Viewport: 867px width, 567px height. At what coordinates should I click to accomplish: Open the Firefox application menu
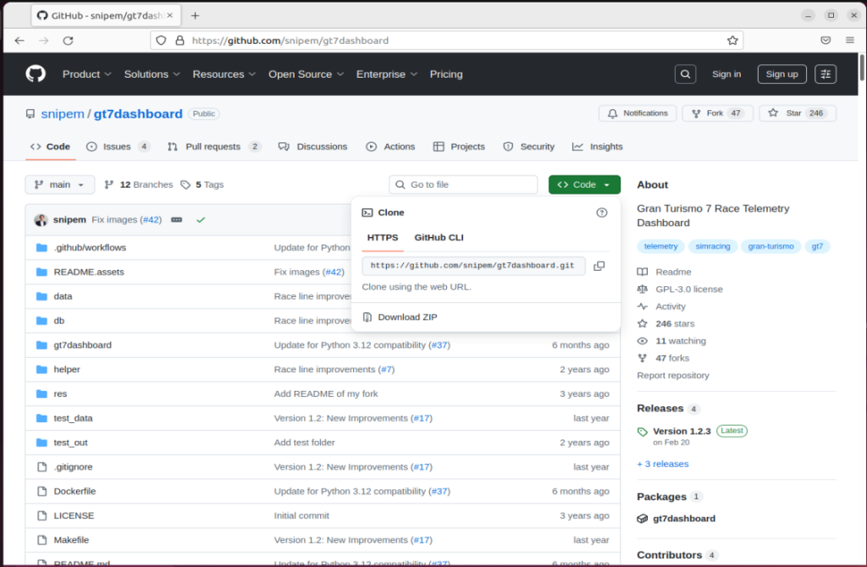click(850, 41)
